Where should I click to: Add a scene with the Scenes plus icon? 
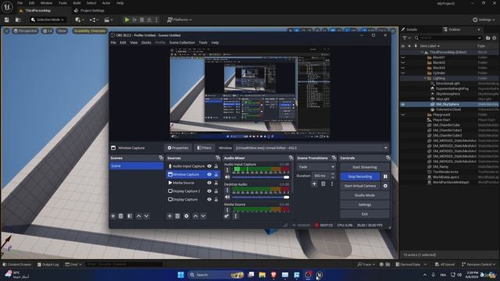click(112, 216)
